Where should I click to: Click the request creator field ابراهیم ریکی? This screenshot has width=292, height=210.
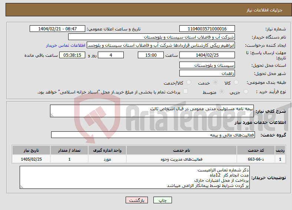click(x=161, y=45)
